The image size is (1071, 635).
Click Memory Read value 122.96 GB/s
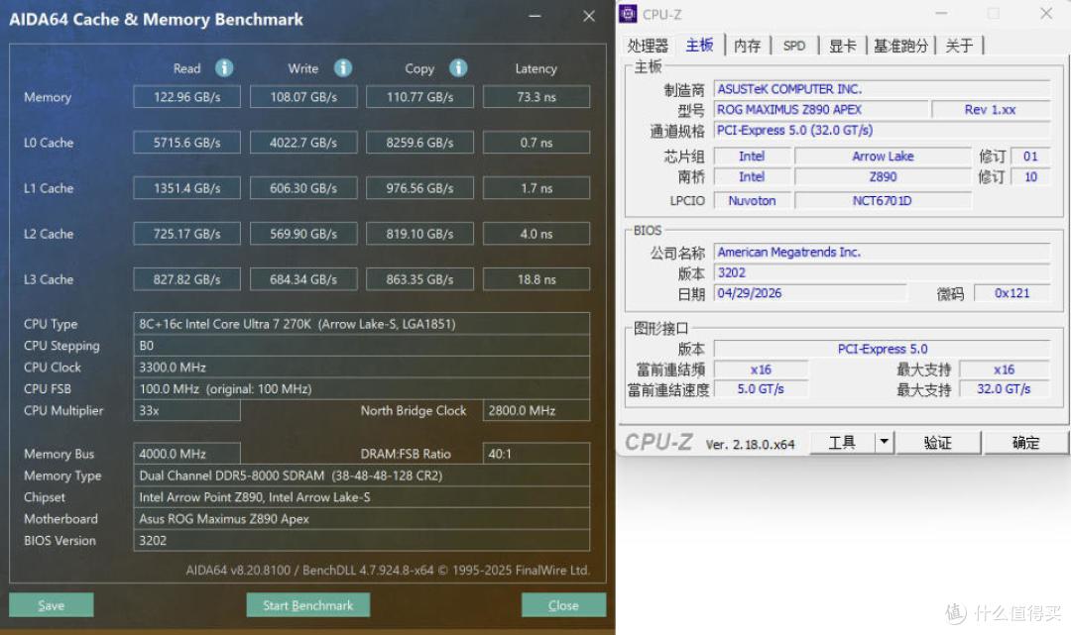[x=187, y=97]
